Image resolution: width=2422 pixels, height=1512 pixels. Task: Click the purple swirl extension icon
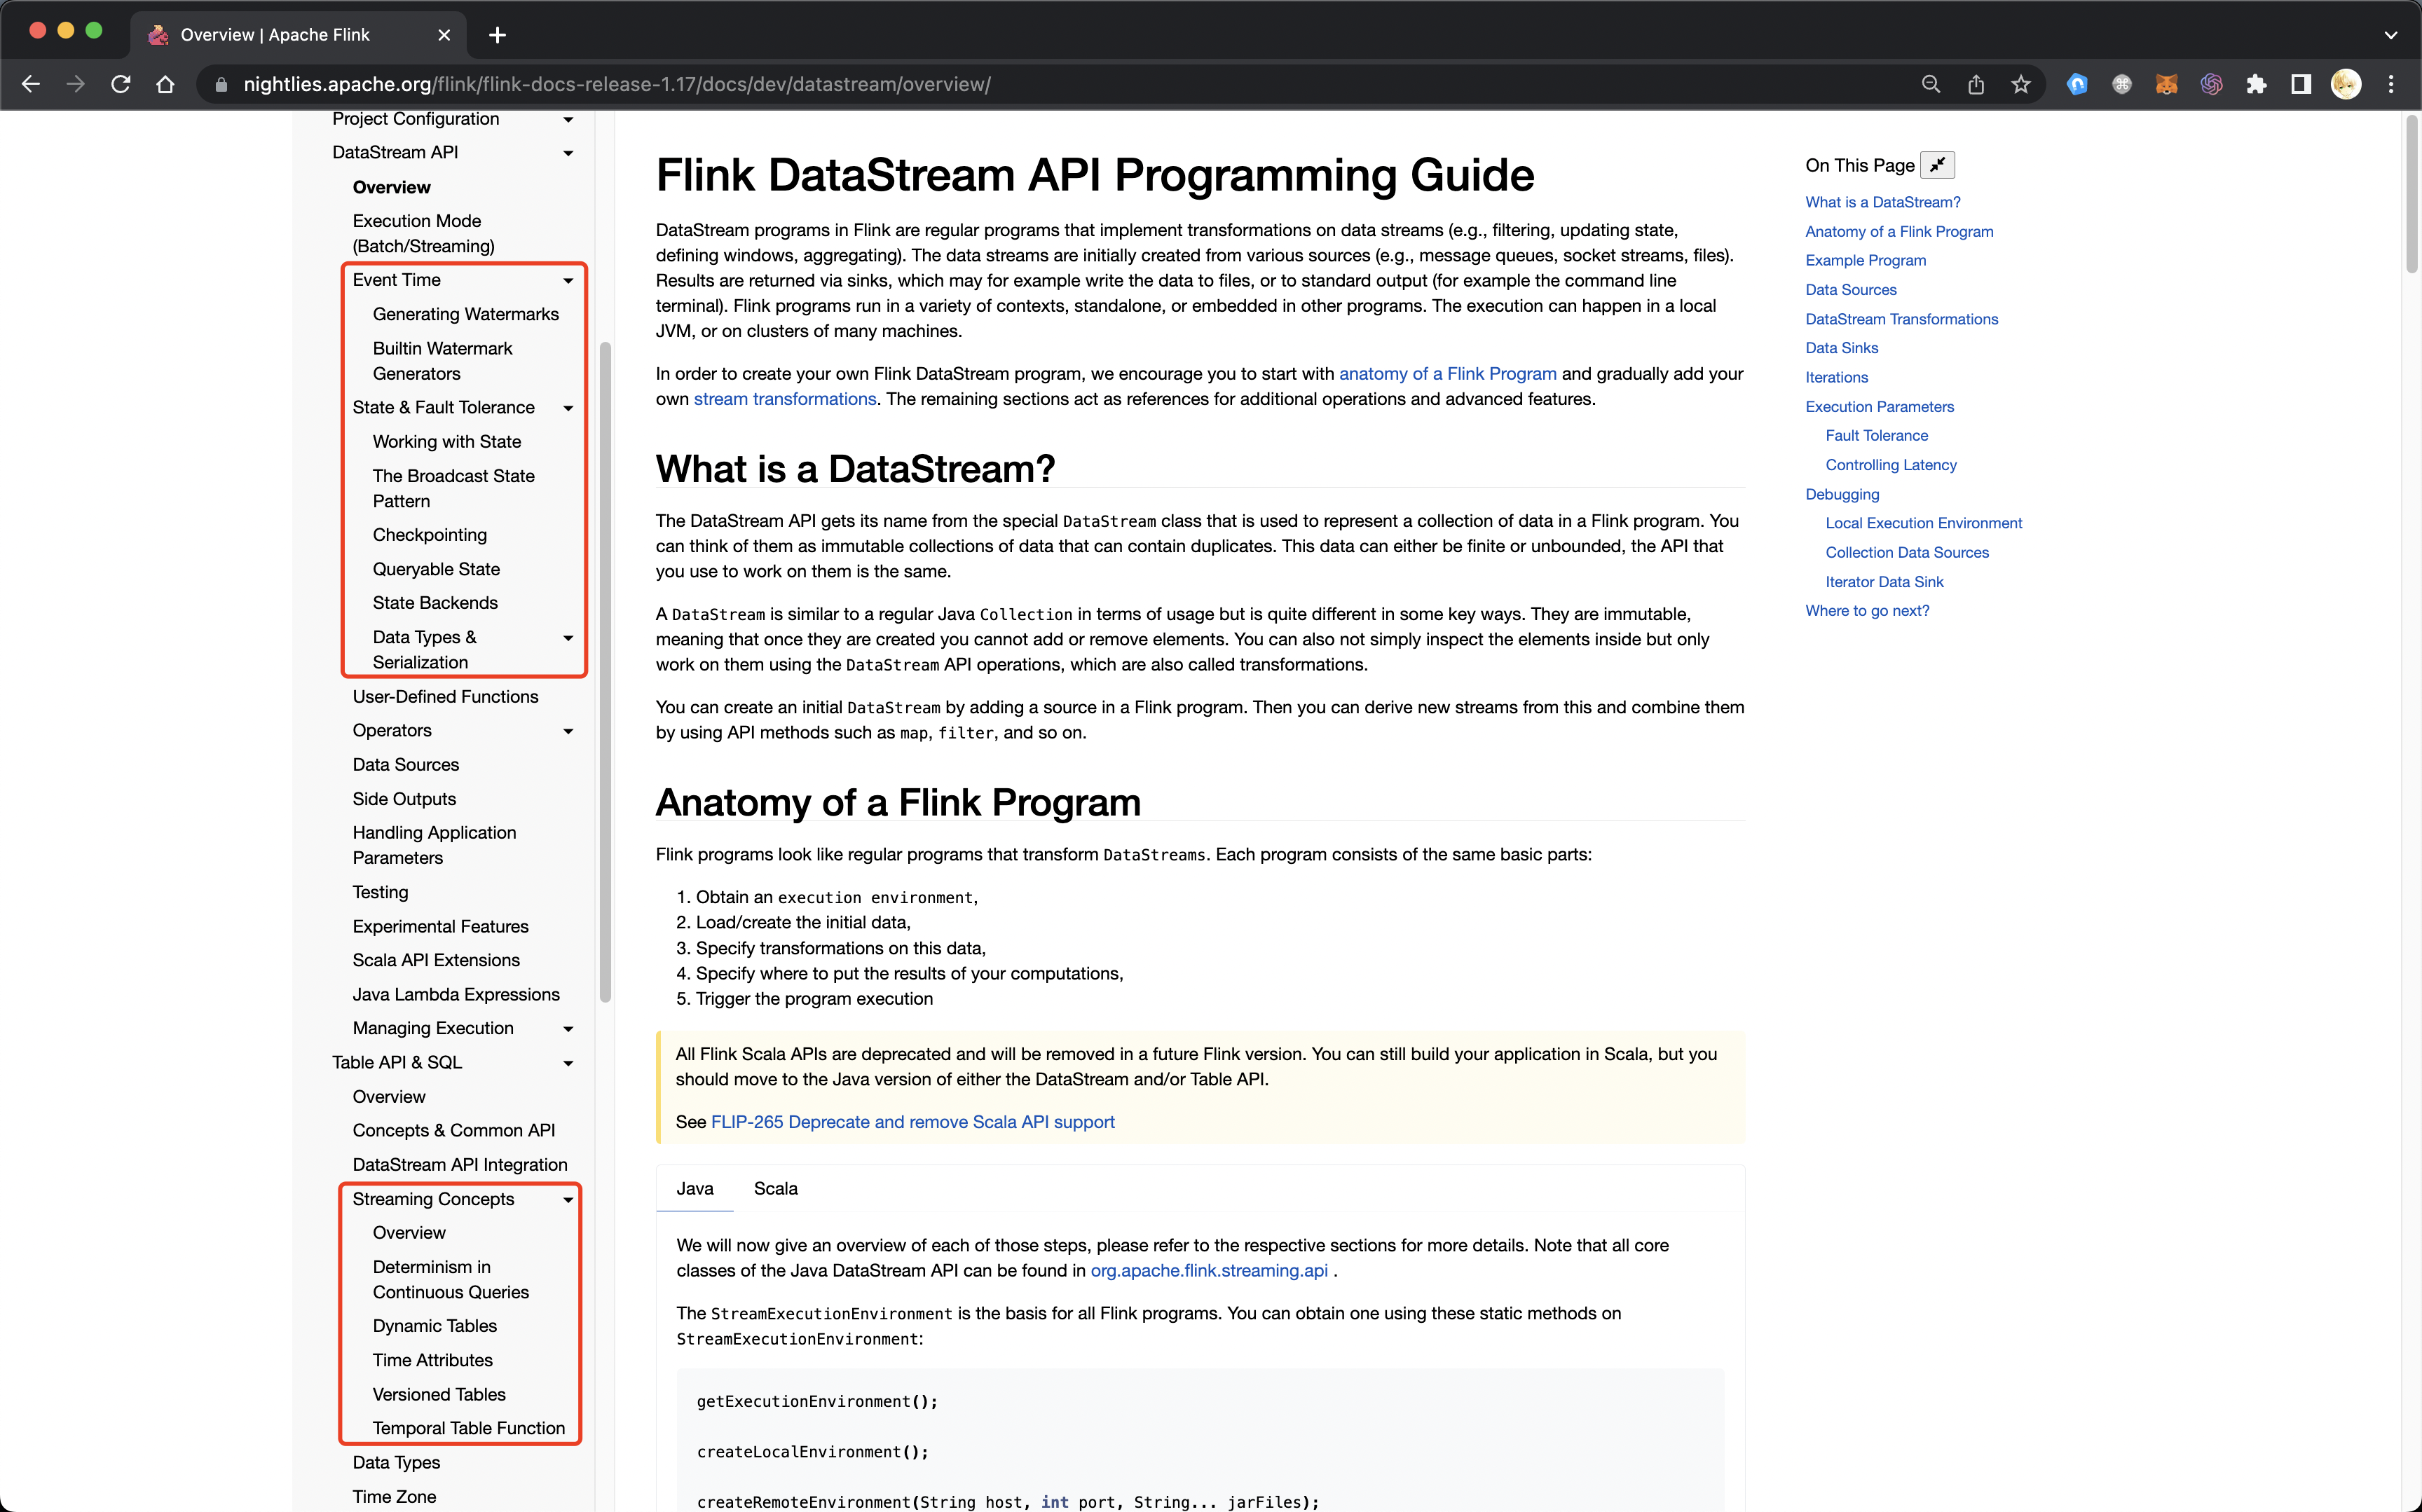click(2211, 85)
